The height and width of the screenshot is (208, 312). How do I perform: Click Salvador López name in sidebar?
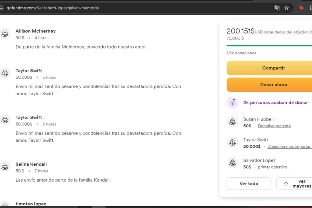click(x=259, y=160)
